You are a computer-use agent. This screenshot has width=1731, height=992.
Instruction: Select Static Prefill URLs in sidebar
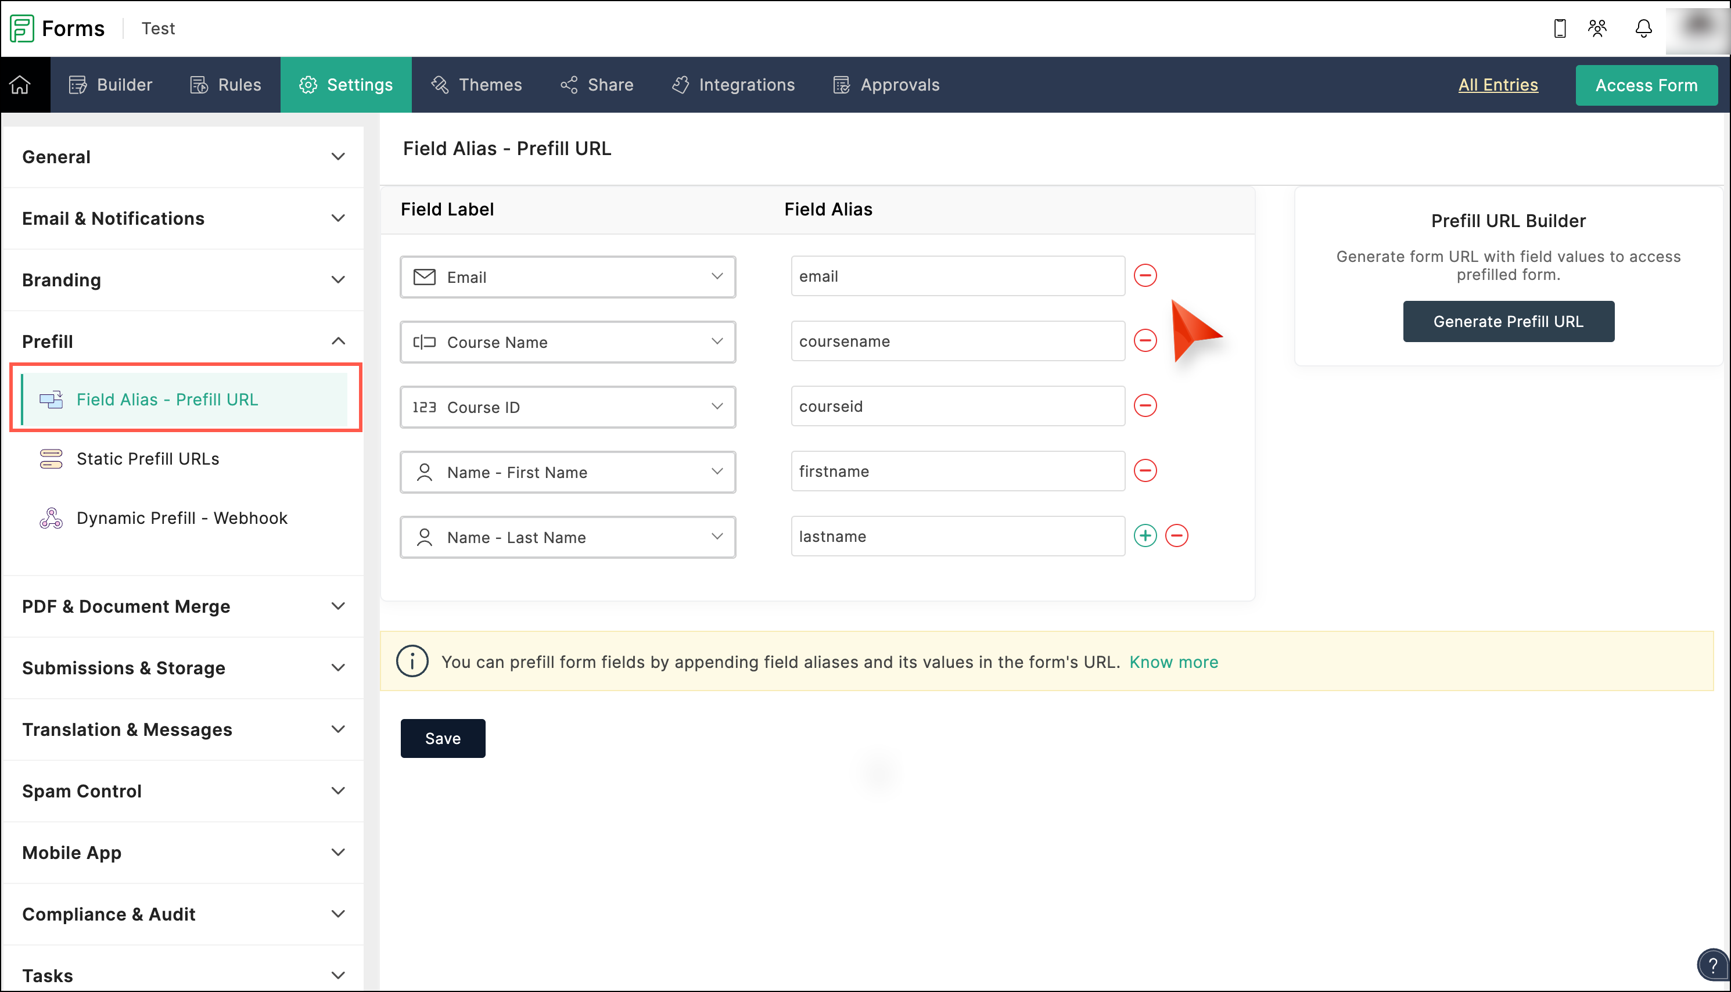point(148,459)
